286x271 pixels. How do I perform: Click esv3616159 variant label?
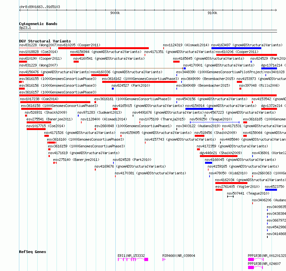[x=86, y=146]
